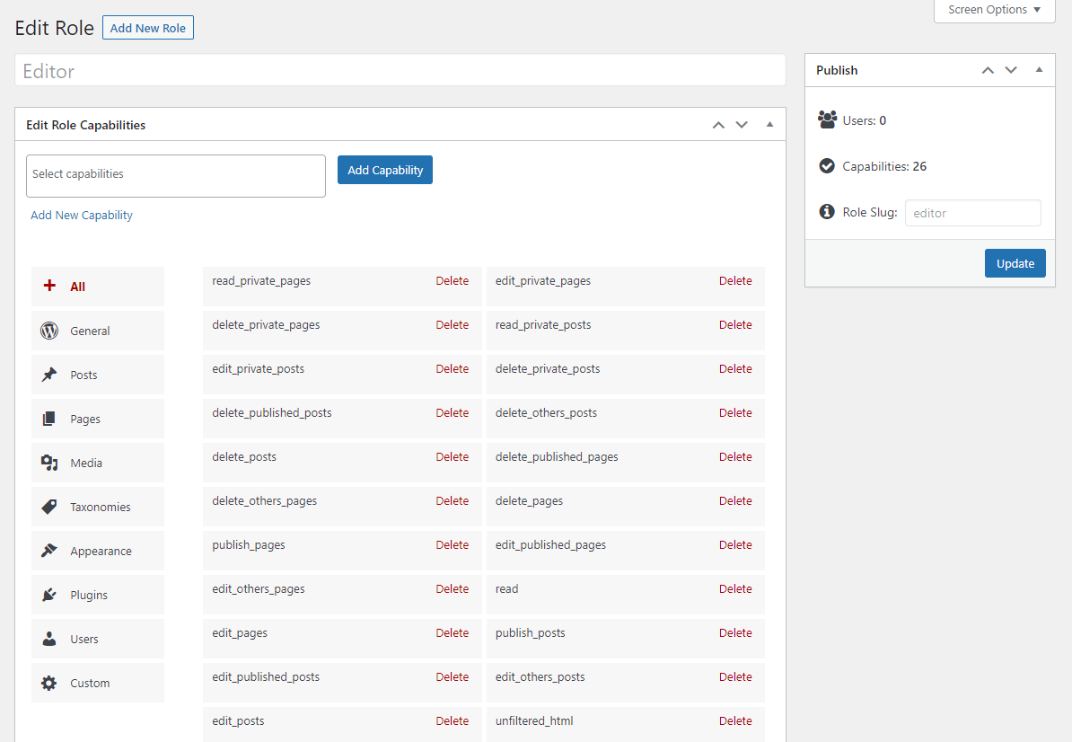Open the Taxonomies capabilities tab
The height and width of the screenshot is (742, 1072).
(98, 507)
